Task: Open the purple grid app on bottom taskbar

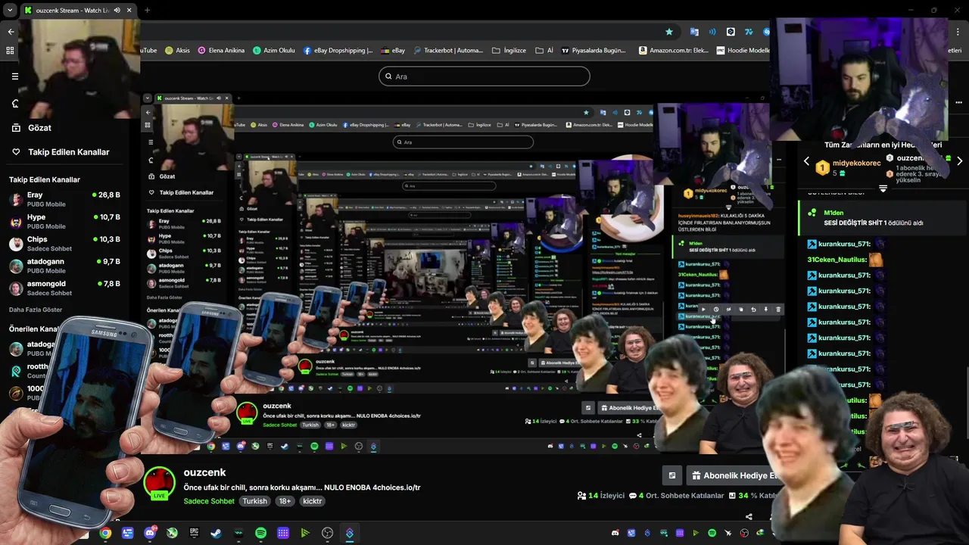Action: [282, 533]
